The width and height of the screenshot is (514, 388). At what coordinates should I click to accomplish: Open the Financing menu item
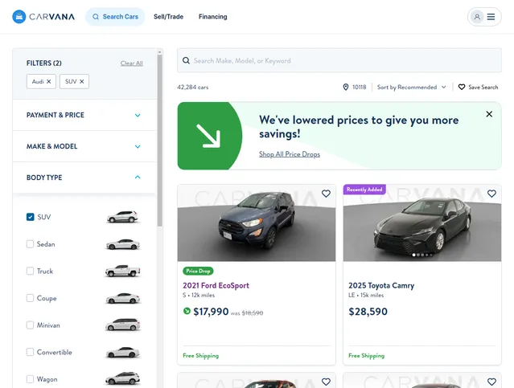(212, 17)
